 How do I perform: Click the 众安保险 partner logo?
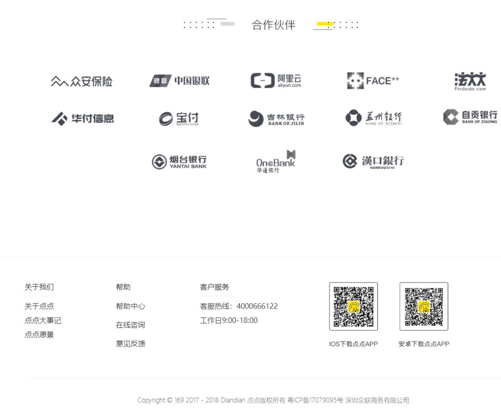pyautogui.click(x=83, y=80)
